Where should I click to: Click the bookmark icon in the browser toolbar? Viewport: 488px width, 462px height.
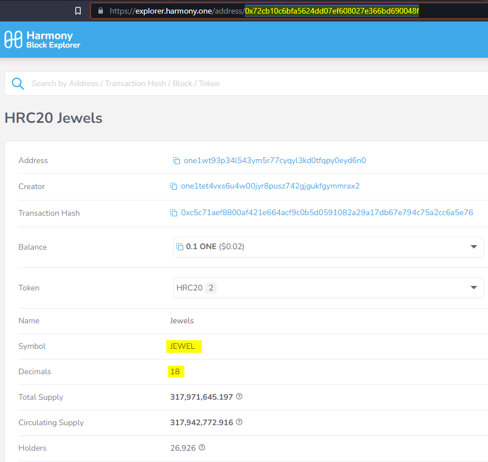tap(78, 10)
